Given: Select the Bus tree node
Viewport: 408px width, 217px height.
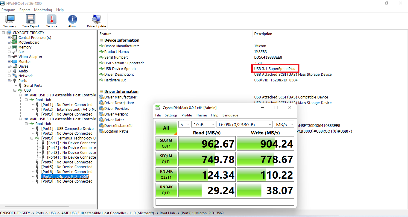Looking at the screenshot, I should (x=21, y=52).
